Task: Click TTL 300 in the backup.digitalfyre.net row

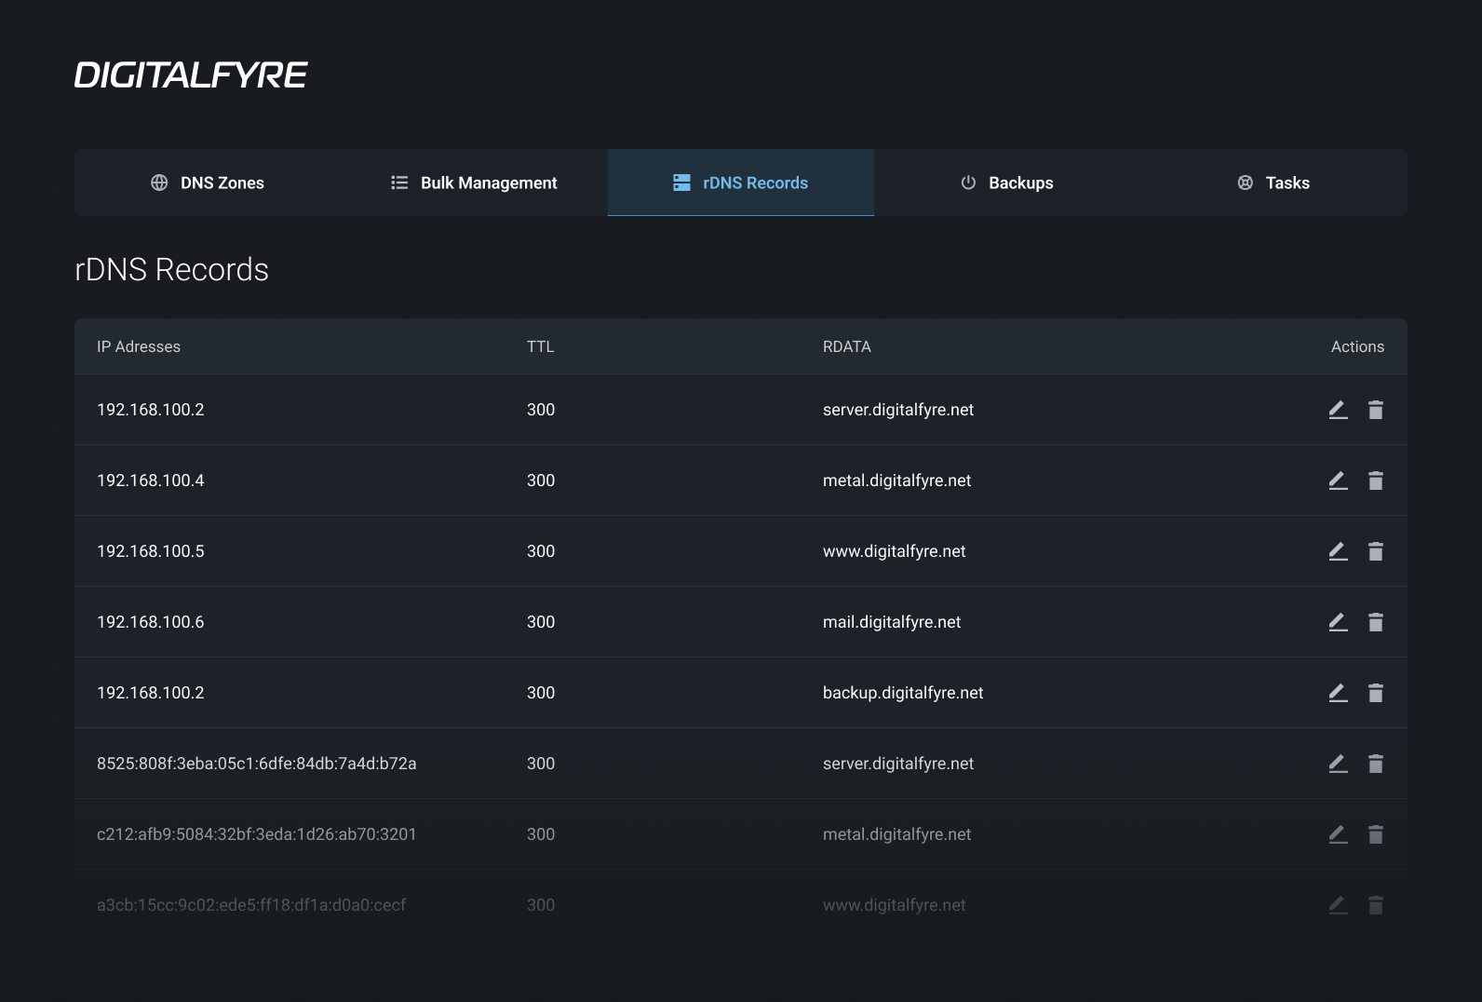Action: pyautogui.click(x=541, y=693)
